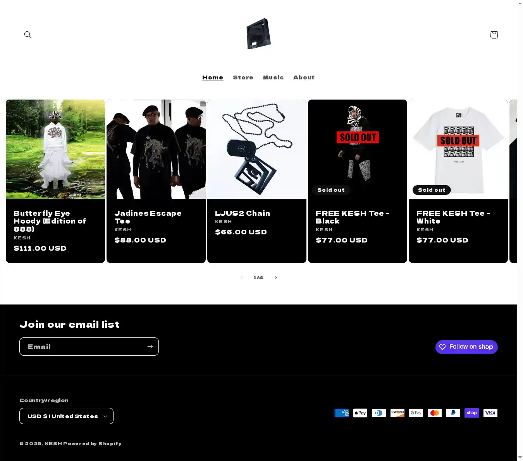
Task: Go to previous slide with left chevron
Action: pyautogui.click(x=241, y=277)
